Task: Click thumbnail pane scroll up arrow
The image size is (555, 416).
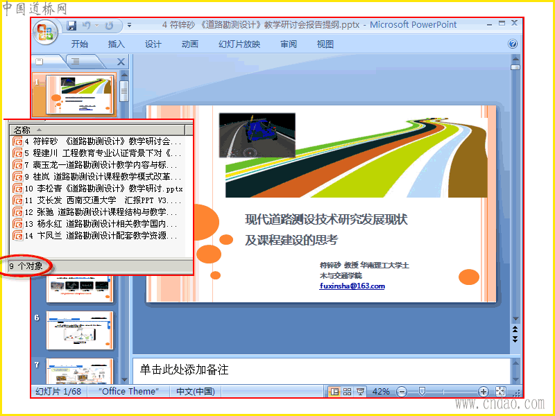Action: [x=124, y=75]
